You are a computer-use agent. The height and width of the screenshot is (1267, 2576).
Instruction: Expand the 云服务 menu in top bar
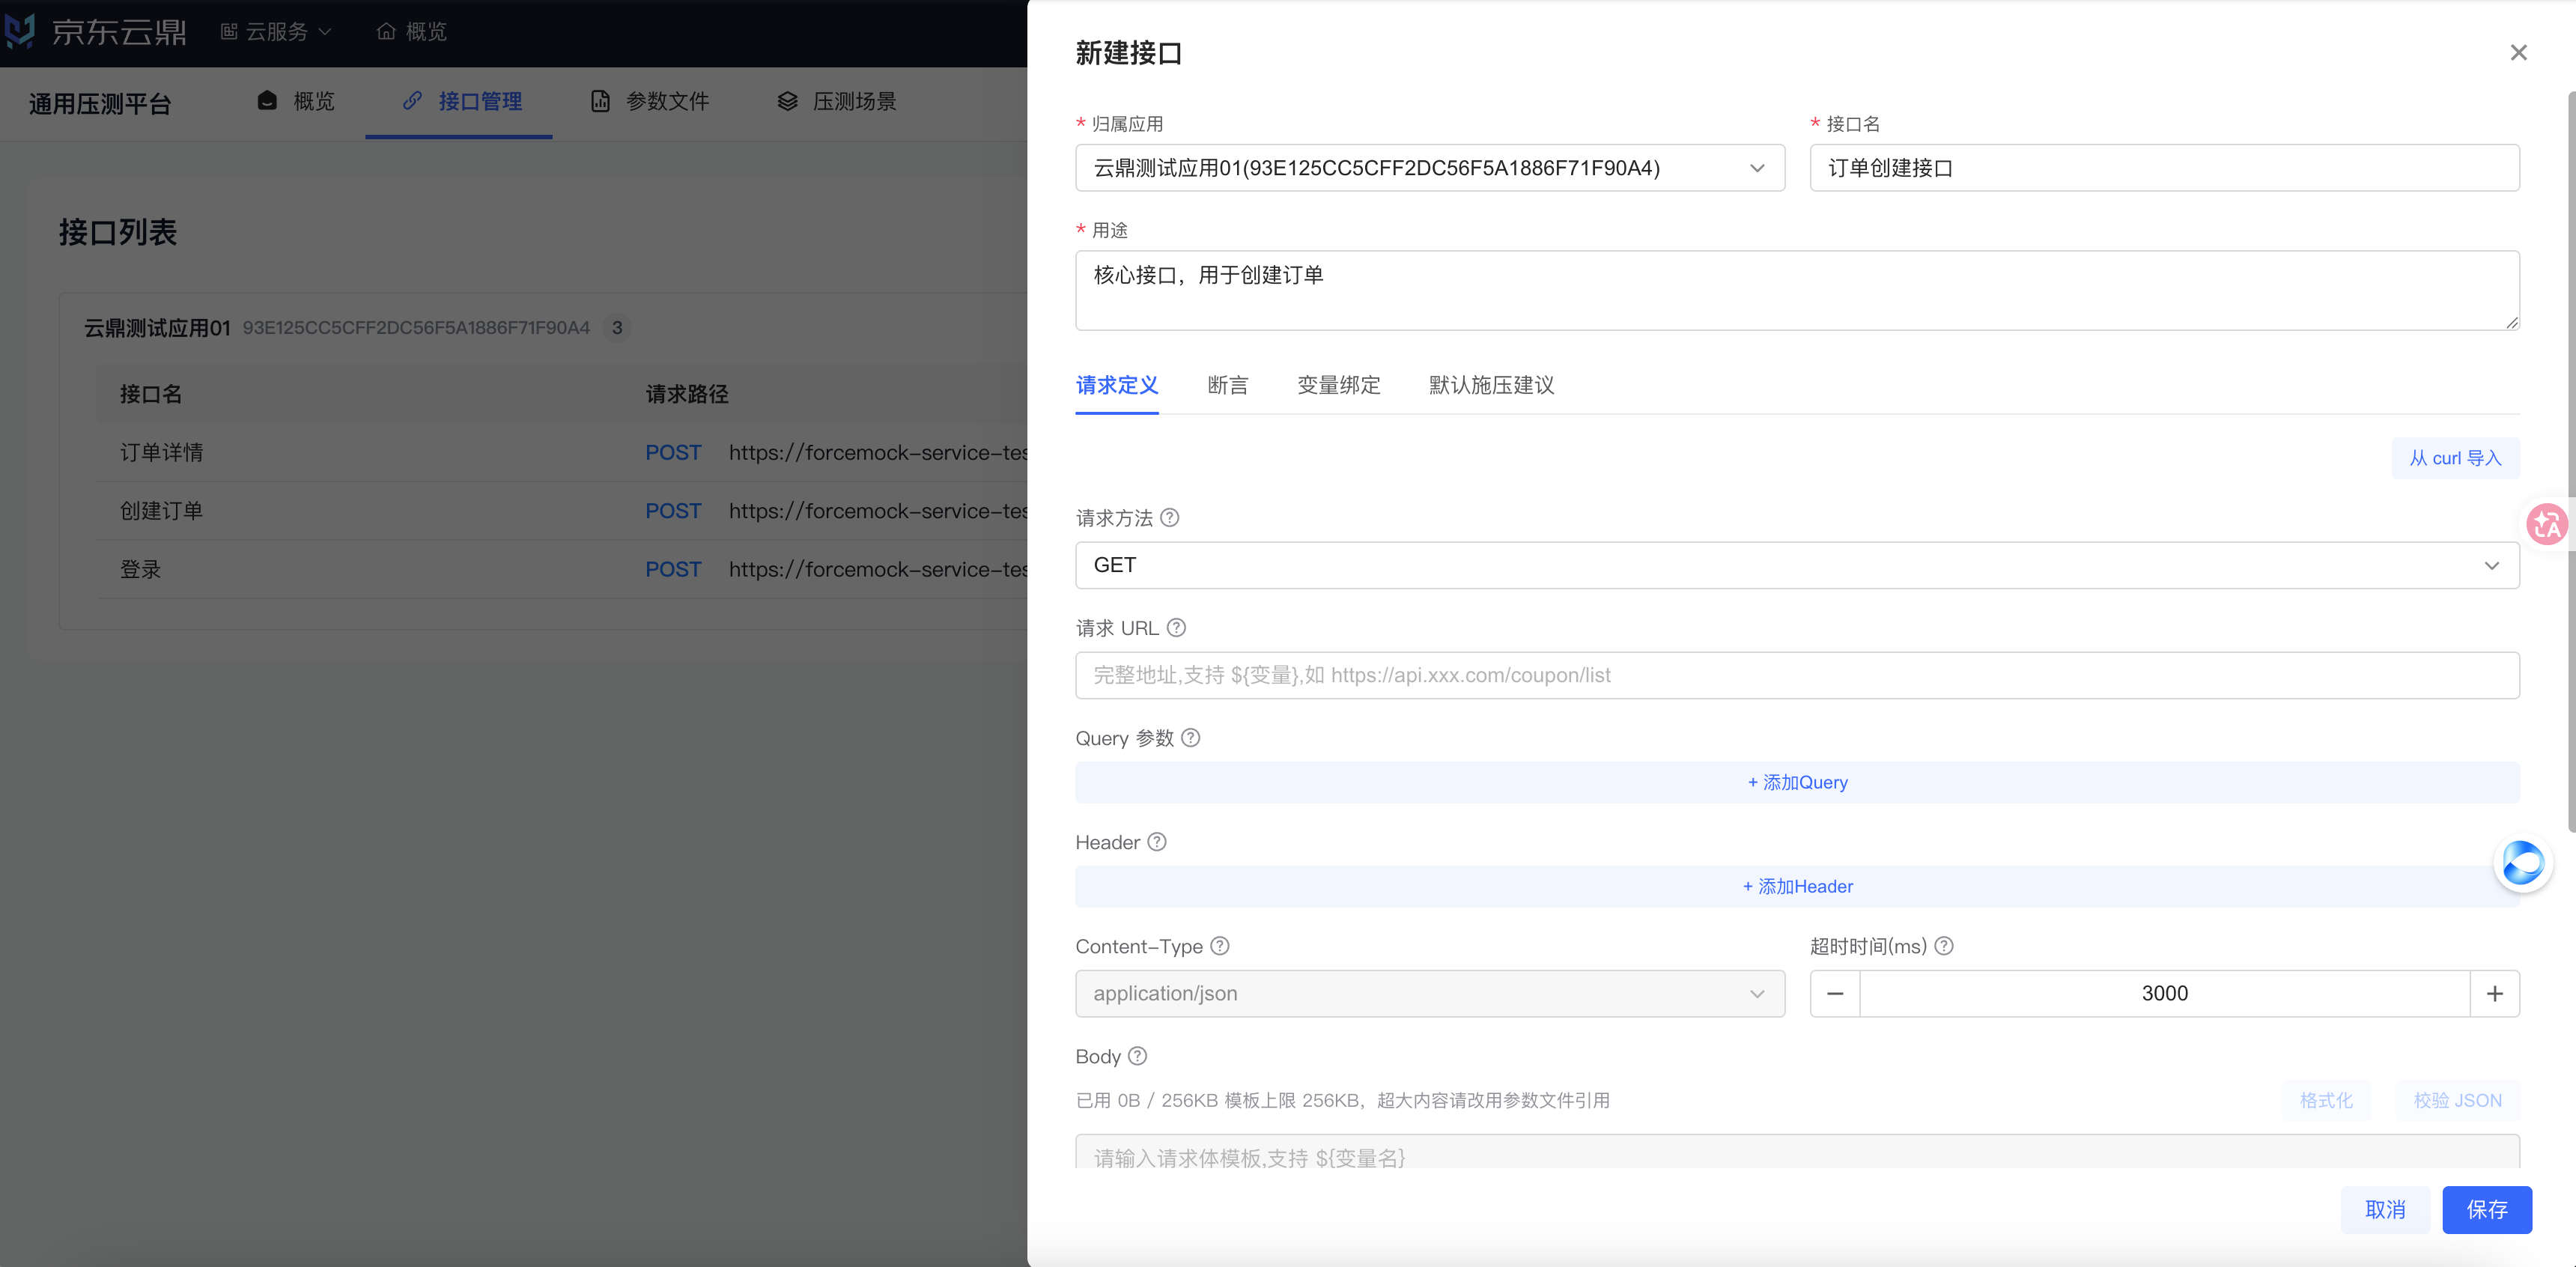[276, 32]
